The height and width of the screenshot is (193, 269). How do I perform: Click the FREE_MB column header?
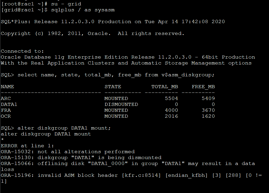coord(203,87)
